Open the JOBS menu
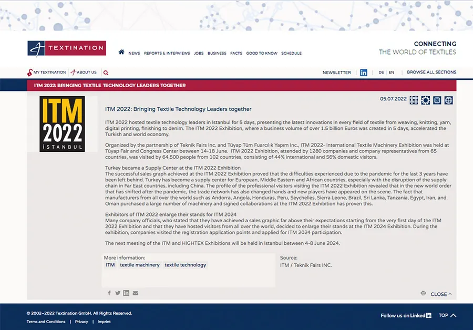Image resolution: width=473 pixels, height=330 pixels. point(199,53)
